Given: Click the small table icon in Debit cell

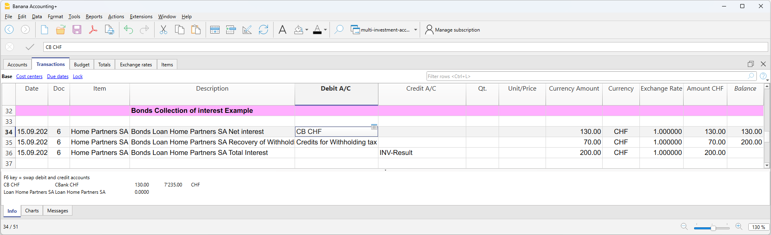Looking at the screenshot, I should [374, 127].
